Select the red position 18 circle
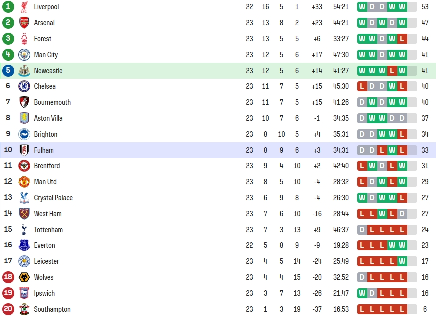This screenshot has width=436, height=316. 8,277
